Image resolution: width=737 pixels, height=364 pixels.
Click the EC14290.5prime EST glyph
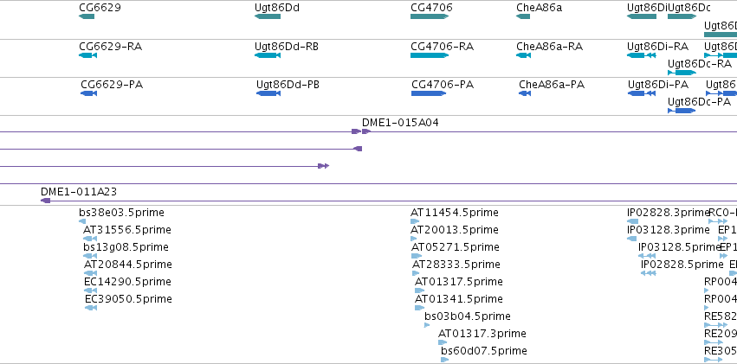tap(91, 291)
